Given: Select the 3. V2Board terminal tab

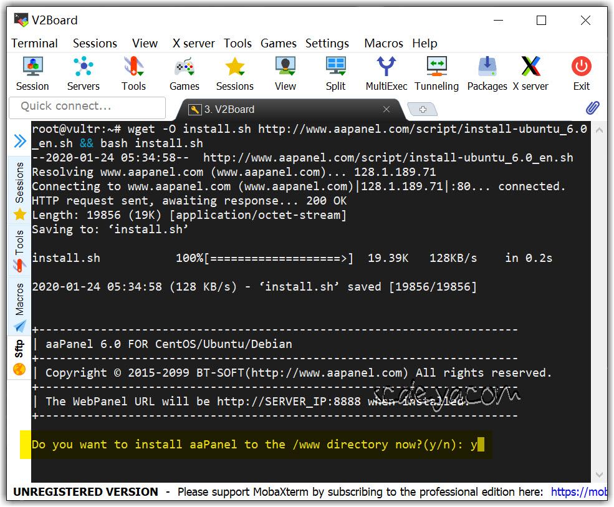Looking at the screenshot, I should tap(281, 110).
